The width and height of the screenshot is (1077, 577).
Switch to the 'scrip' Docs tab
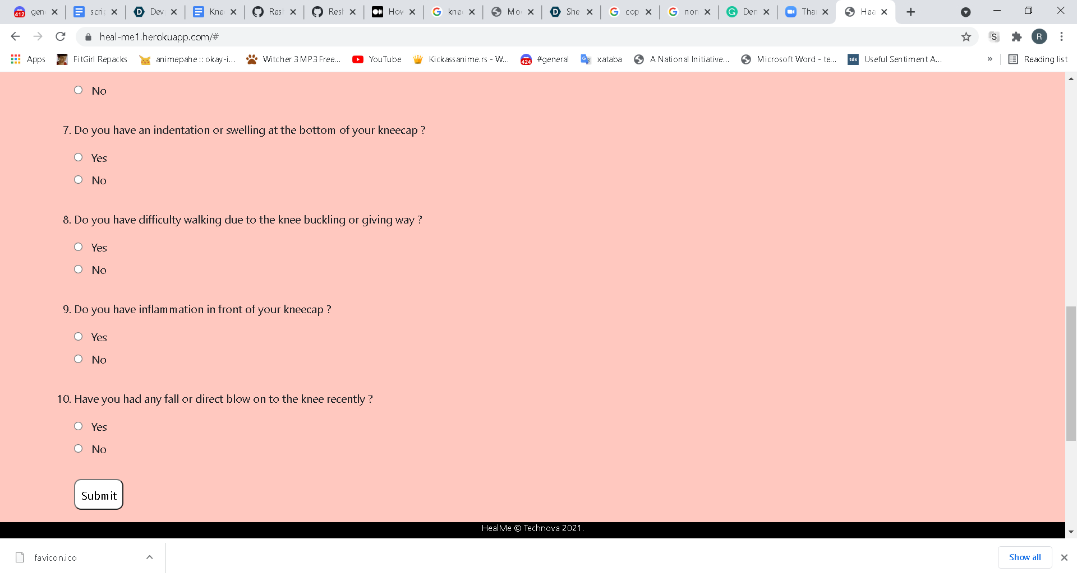[x=95, y=12]
